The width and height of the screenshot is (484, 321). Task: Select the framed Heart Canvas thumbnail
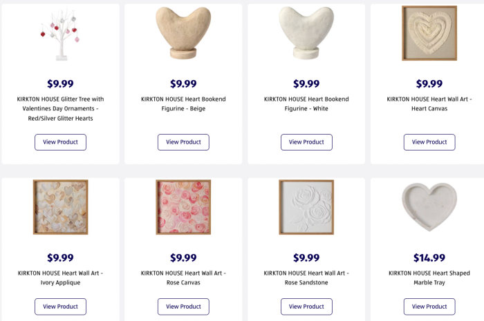click(x=429, y=33)
